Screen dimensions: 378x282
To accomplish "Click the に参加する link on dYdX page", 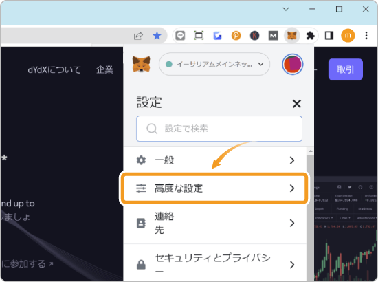I will [x=27, y=263].
